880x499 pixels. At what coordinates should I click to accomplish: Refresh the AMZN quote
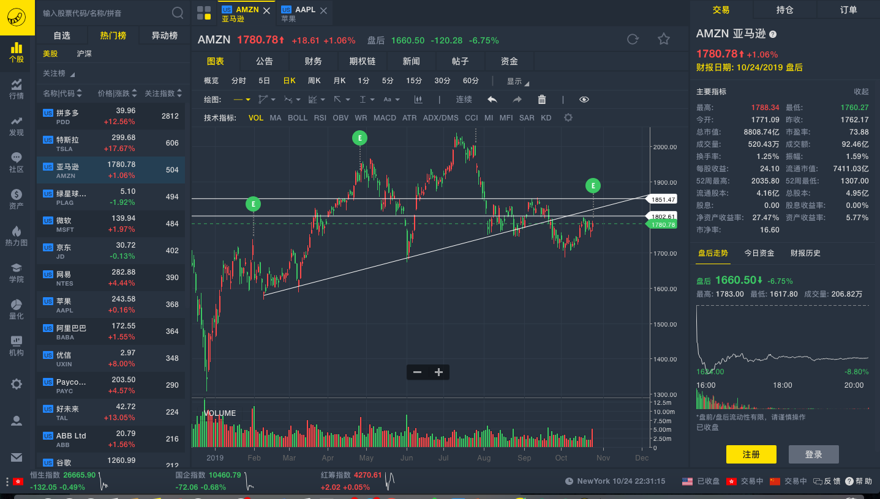click(633, 39)
